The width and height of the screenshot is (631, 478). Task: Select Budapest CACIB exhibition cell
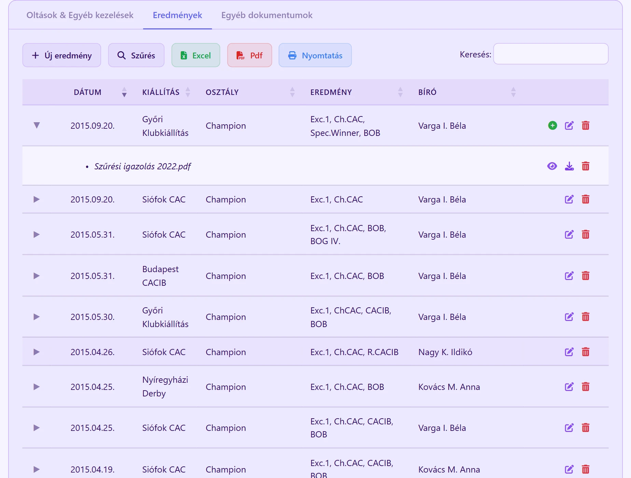pos(160,276)
